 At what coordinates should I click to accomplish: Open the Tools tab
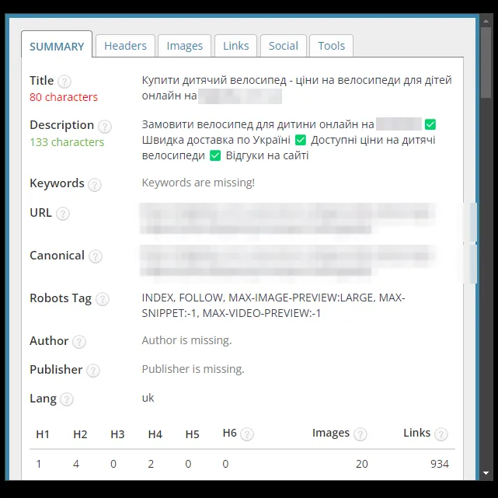pyautogui.click(x=331, y=46)
